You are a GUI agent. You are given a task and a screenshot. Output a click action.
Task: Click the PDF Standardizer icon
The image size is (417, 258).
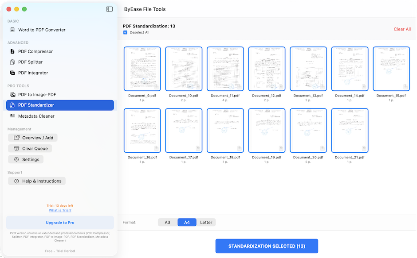tap(12, 105)
